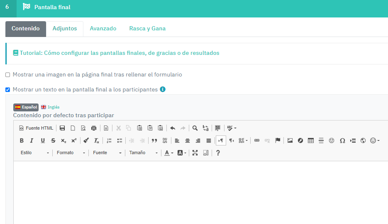This screenshot has height=224, width=388.
Task: Open the Set Language dropdown
Action: (x=243, y=140)
